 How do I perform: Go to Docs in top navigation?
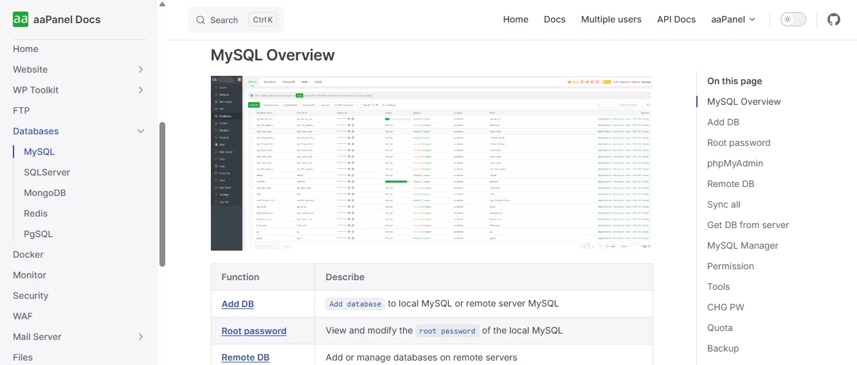(554, 19)
